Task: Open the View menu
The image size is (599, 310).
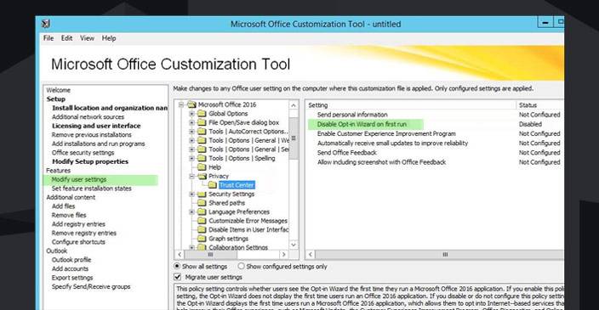Action: tap(87, 38)
